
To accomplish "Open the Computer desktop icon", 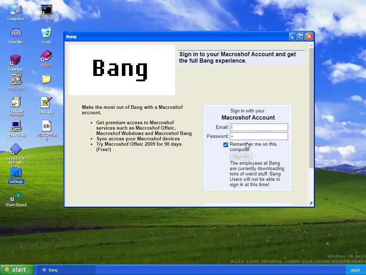I will click(16, 12).
